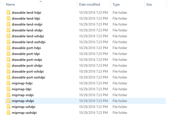Sort by Date modified column header
Viewport: 170px width, 120px height.
click(89, 4)
